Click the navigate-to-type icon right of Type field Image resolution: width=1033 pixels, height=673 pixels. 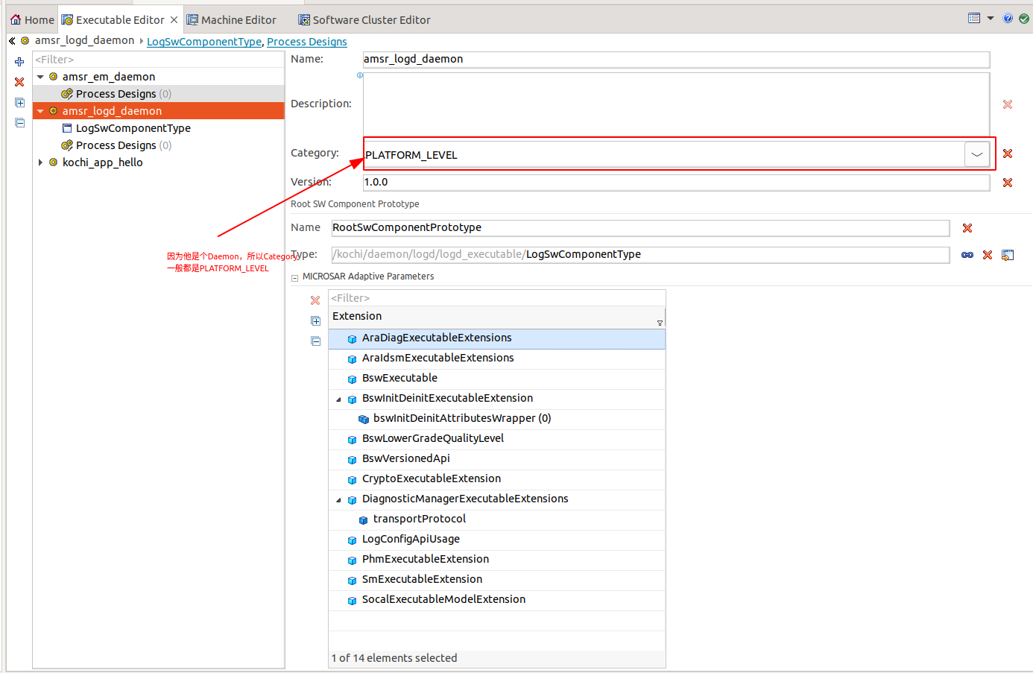(x=1008, y=255)
